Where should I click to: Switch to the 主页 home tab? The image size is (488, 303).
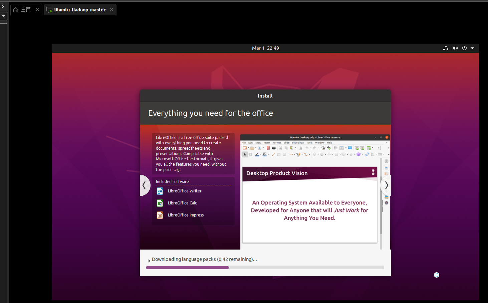[x=26, y=10]
